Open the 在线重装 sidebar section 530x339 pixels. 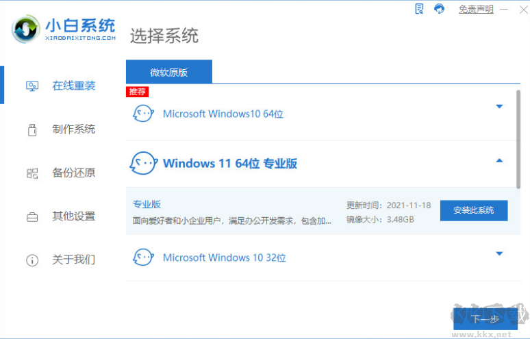[73, 86]
